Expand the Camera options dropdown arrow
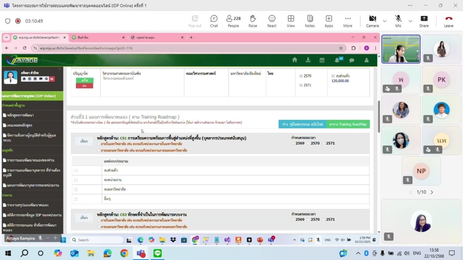Viewport: 463px width, 260px height. point(385,21)
